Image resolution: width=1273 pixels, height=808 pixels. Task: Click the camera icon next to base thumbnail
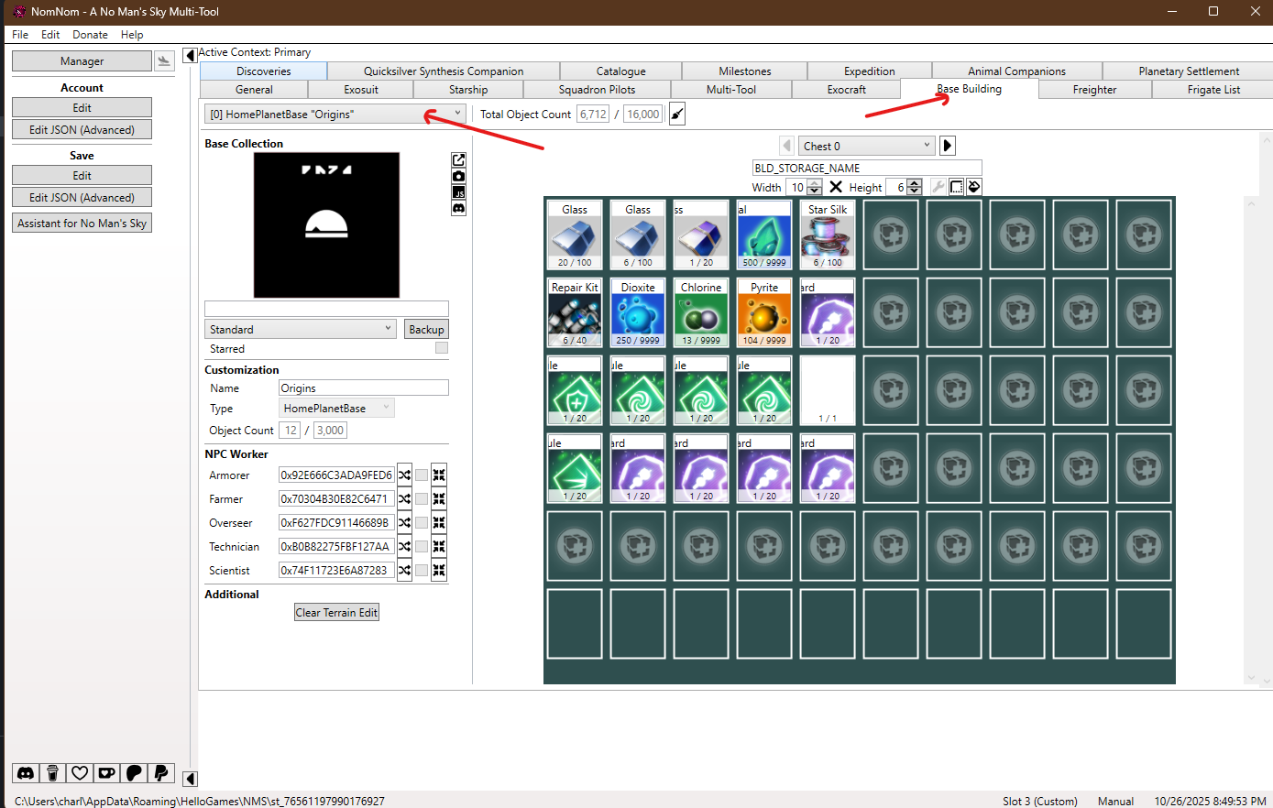point(458,176)
